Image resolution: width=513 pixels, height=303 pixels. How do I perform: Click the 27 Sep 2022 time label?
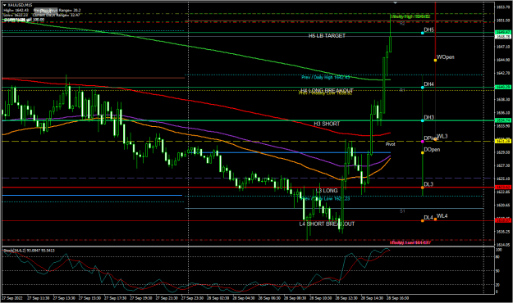[x=11, y=298]
